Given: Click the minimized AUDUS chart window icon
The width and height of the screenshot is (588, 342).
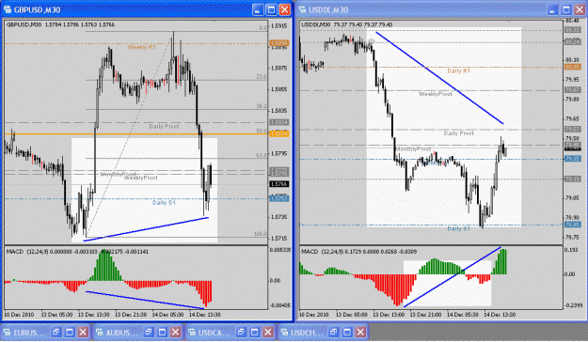Looking at the screenshot, I should click(x=100, y=333).
